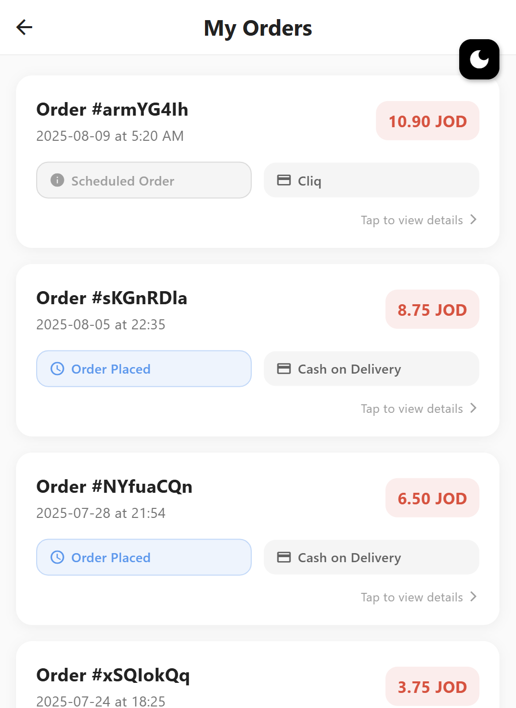This screenshot has width=516, height=708.
Task: Tap to view details of order #armYG4Ih
Action: coord(412,220)
